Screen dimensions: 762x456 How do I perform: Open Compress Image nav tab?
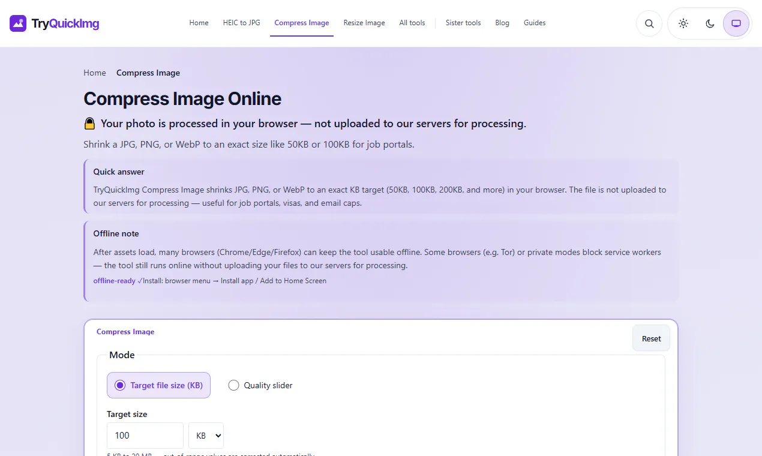tap(302, 23)
